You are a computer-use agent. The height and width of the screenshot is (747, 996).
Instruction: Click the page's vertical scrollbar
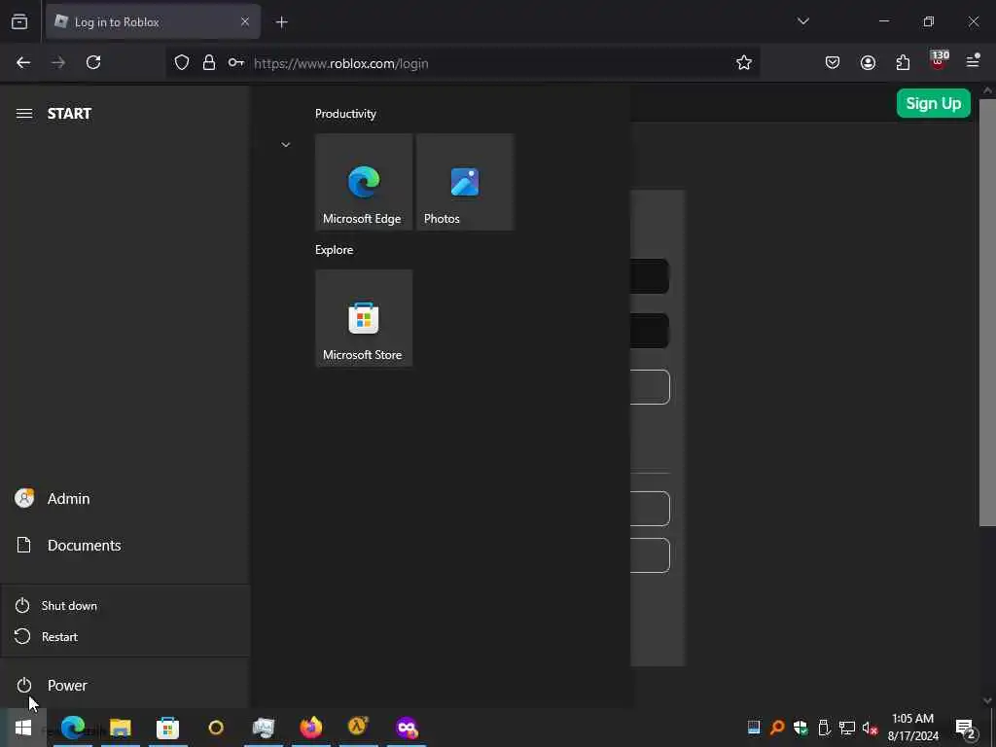pyautogui.click(x=987, y=312)
